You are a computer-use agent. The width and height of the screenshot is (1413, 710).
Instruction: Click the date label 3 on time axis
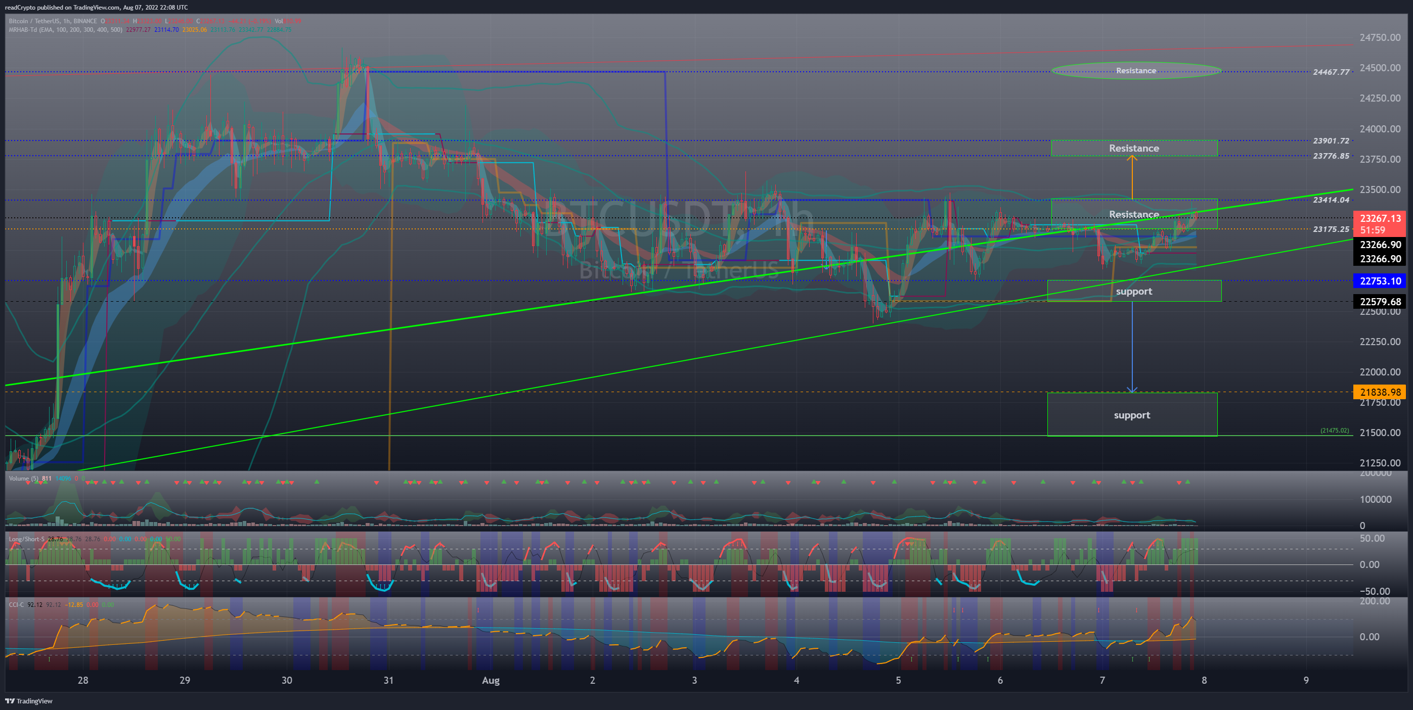[694, 680]
